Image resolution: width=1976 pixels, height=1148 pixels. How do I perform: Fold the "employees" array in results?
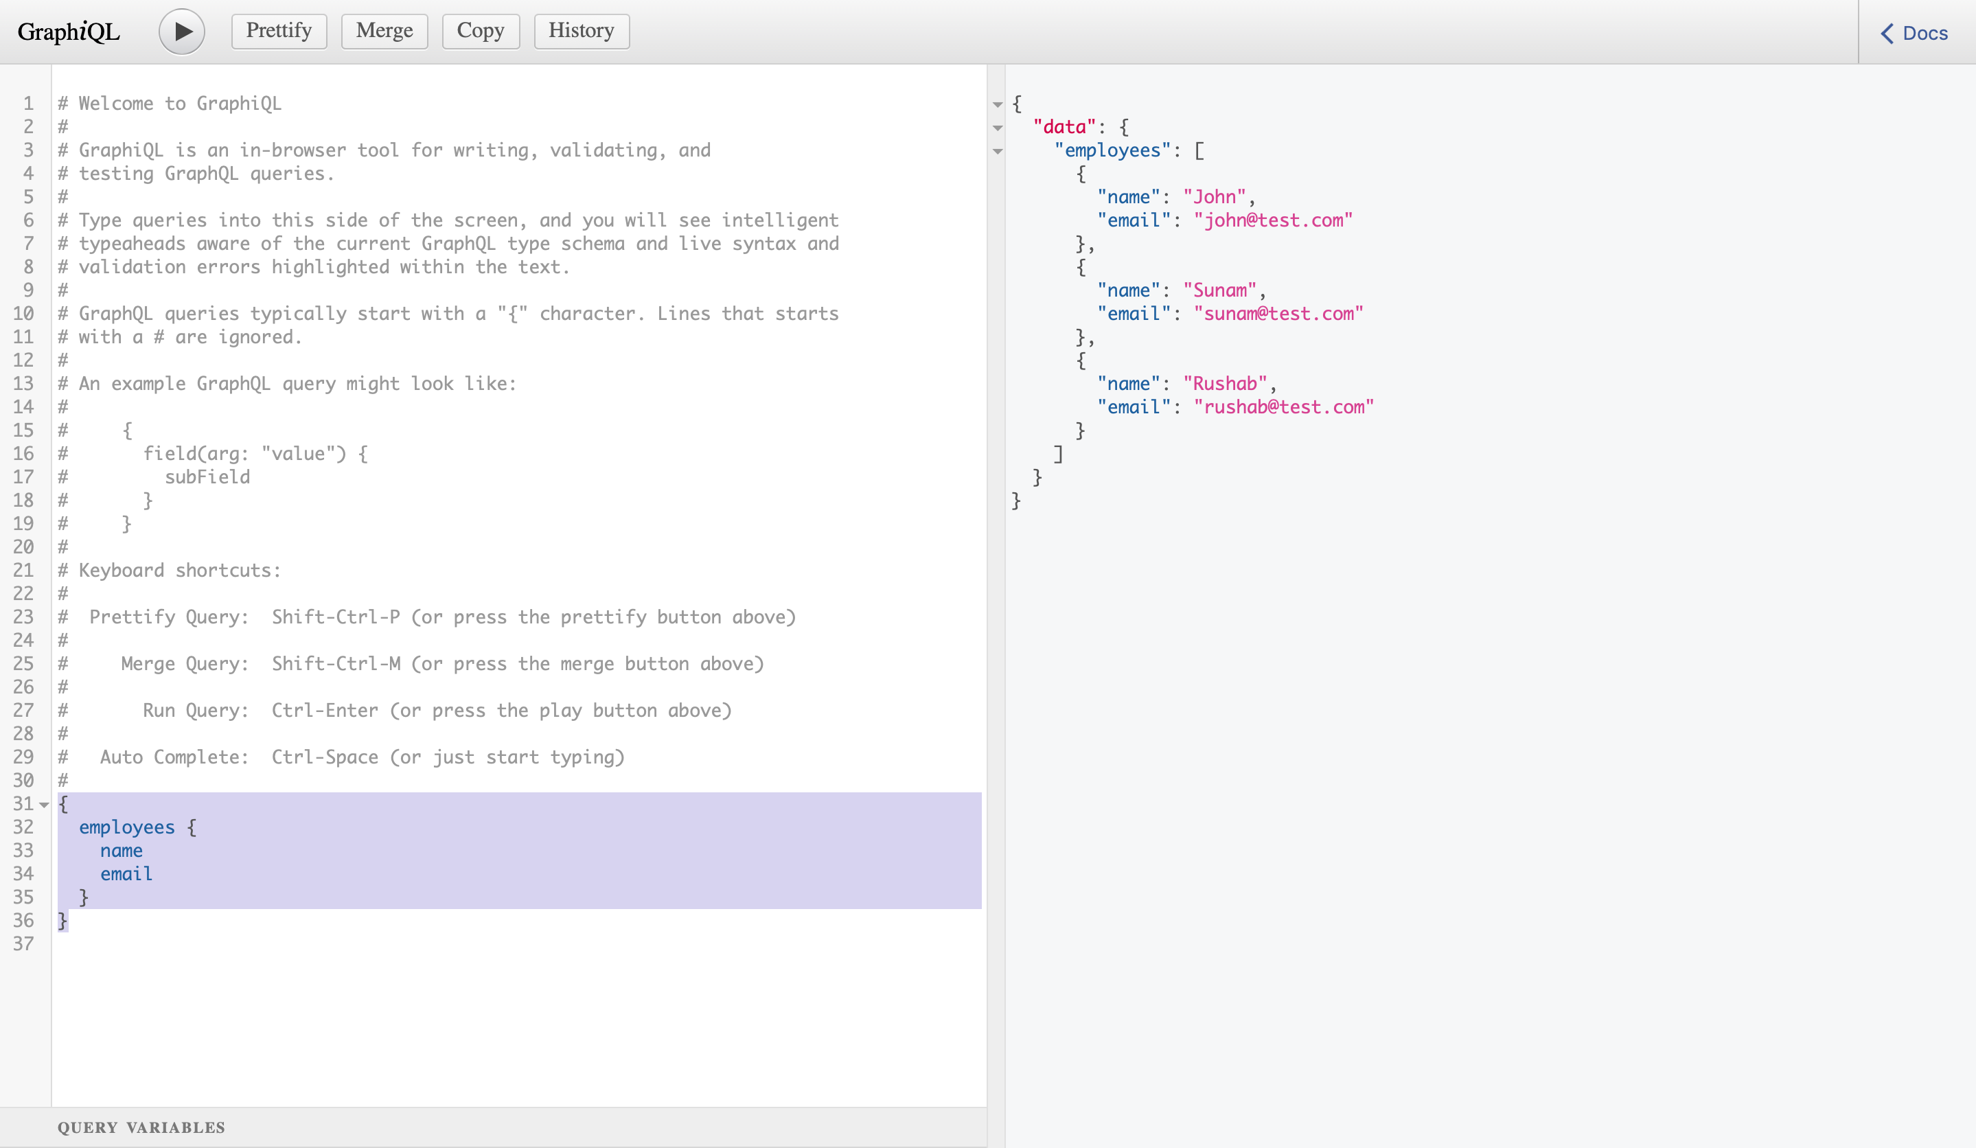(998, 151)
